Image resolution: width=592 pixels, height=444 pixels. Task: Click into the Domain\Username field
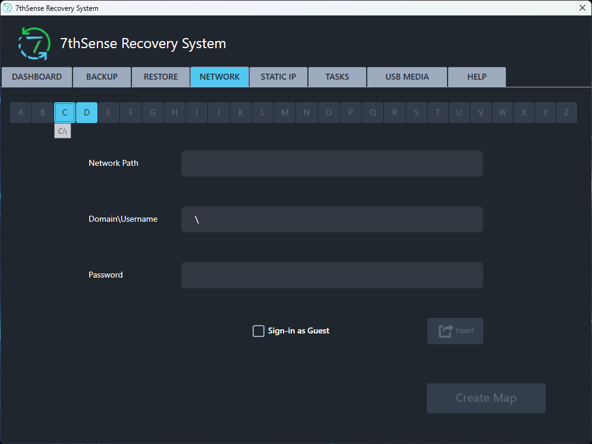tap(332, 219)
